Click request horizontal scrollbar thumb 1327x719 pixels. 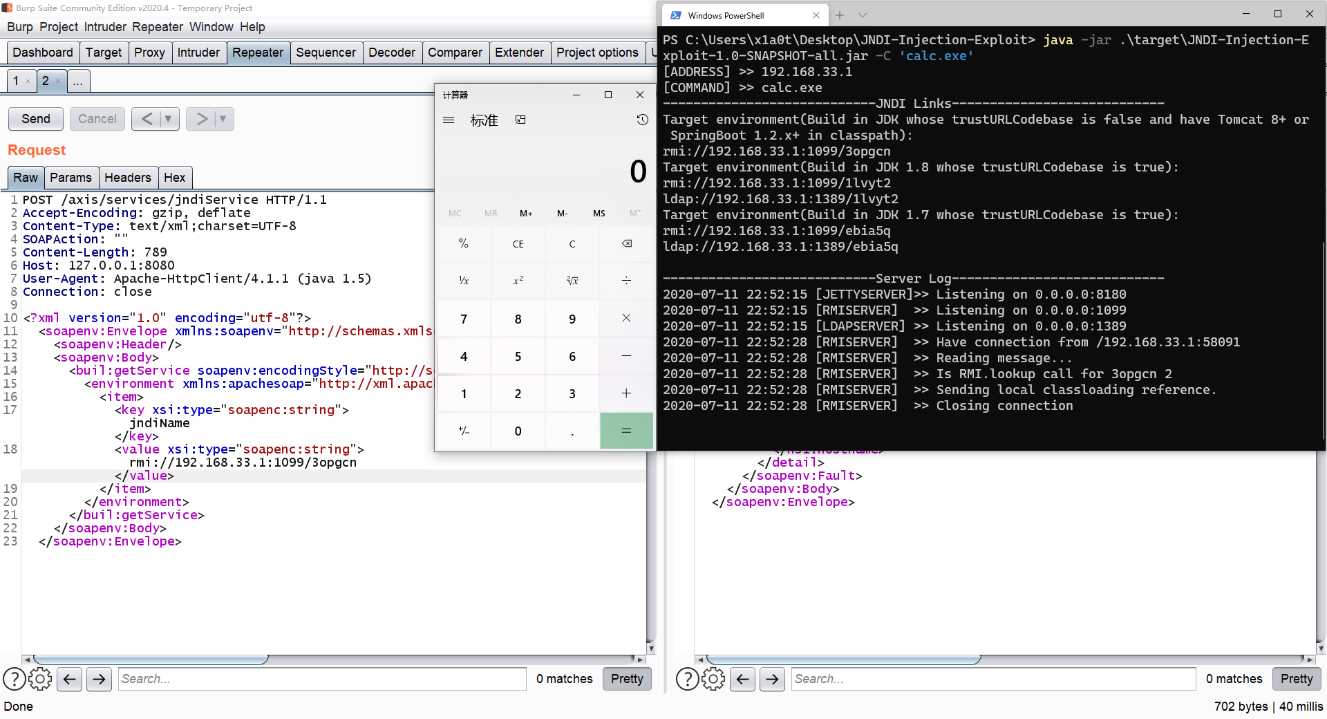tap(151, 660)
